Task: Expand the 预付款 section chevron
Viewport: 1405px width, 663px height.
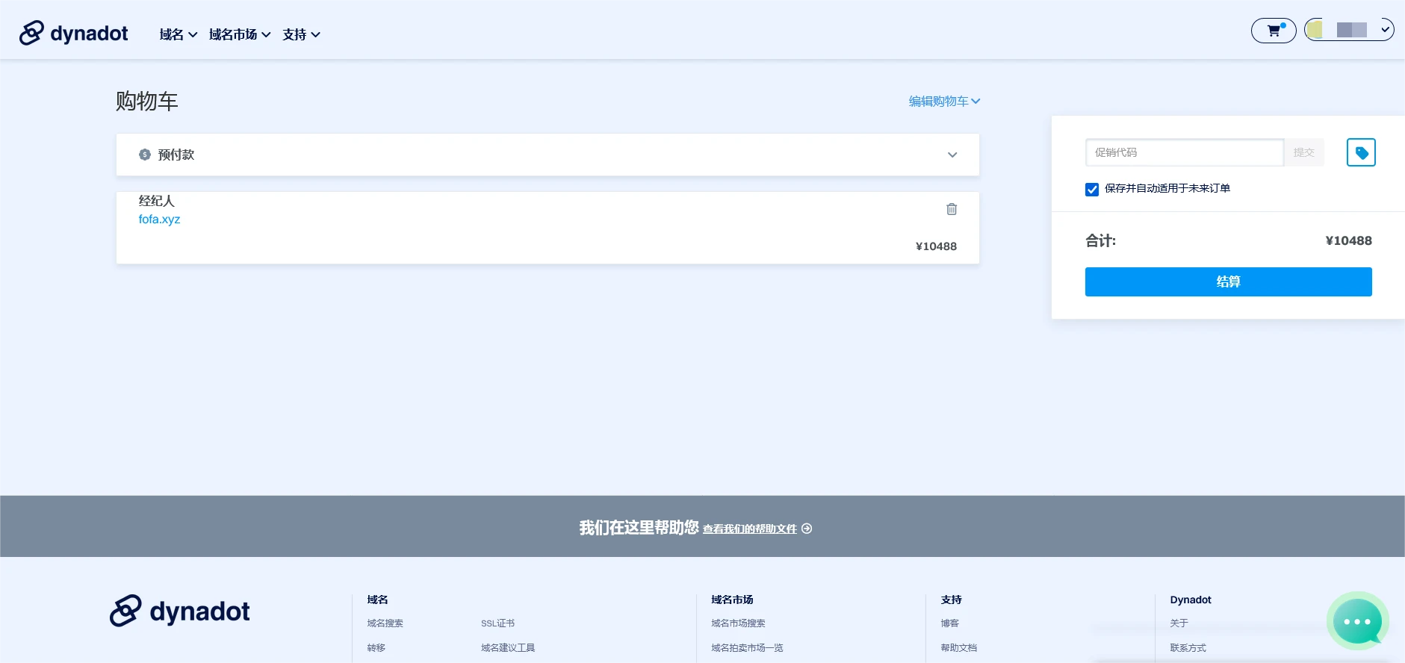Action: pos(952,155)
